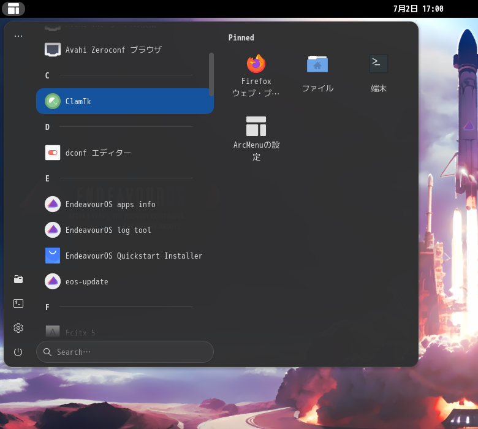Click the three-dots extras button in sidebar
478x429 pixels.
point(18,36)
